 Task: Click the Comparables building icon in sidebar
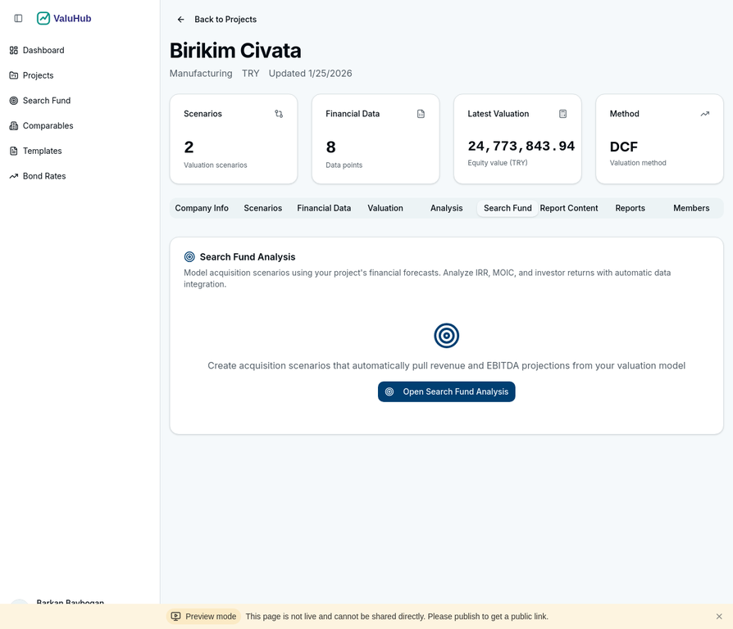14,126
